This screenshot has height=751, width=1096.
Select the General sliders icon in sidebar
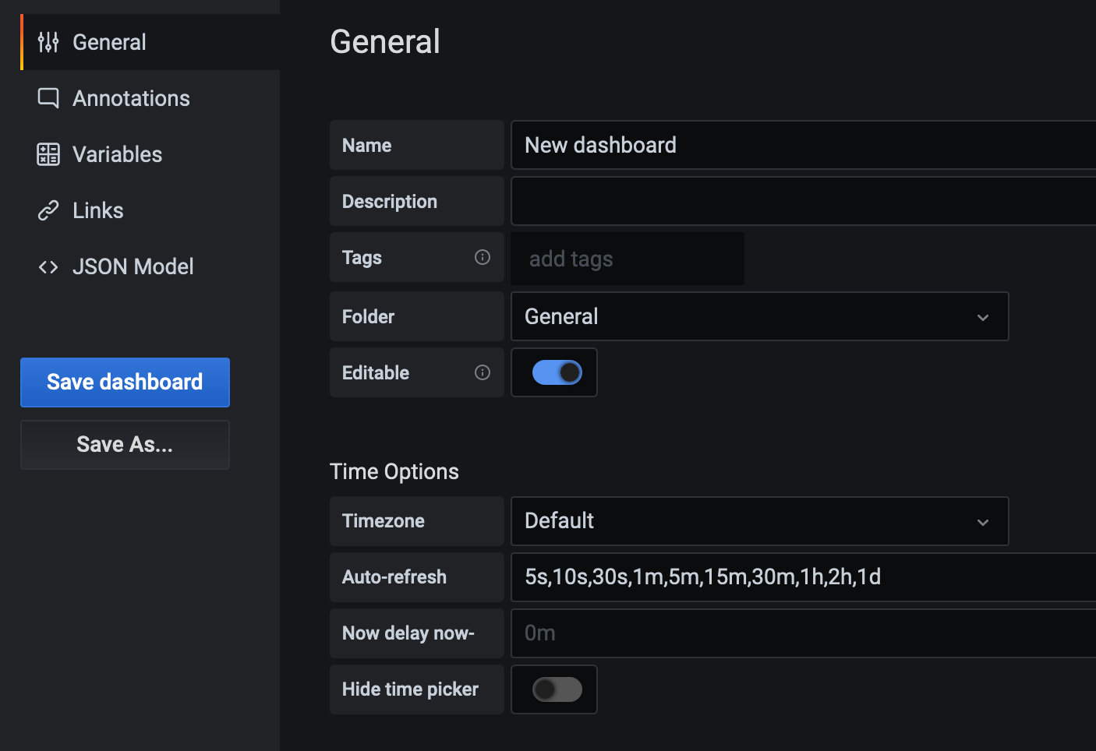click(48, 42)
